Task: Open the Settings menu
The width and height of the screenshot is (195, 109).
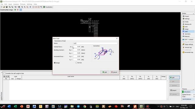Action: click(30, 4)
